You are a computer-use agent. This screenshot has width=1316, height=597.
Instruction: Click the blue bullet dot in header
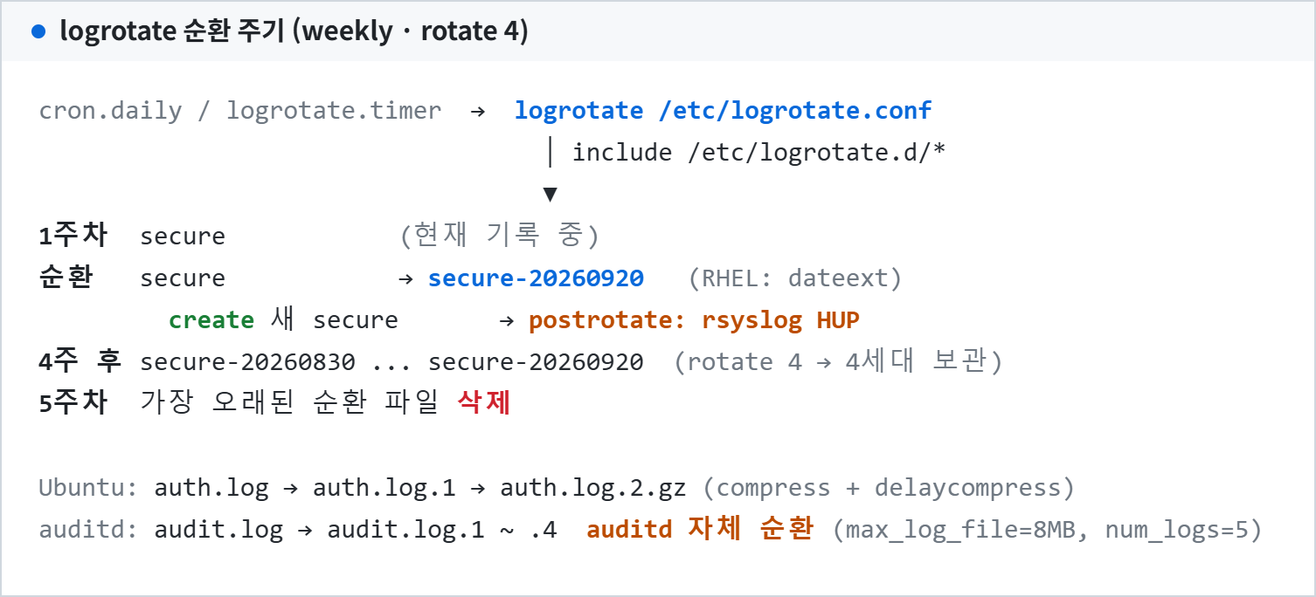38,32
